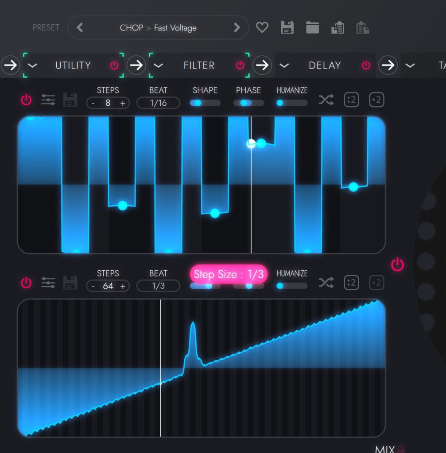
Task: Open upper BEAT 1/16 selector
Action: point(158,103)
